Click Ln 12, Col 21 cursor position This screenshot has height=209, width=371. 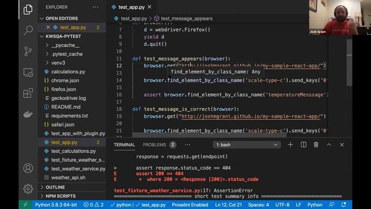(228, 205)
